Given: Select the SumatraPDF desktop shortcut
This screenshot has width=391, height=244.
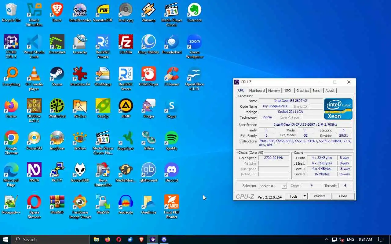Looking at the screenshot, I should [x=103, y=12].
